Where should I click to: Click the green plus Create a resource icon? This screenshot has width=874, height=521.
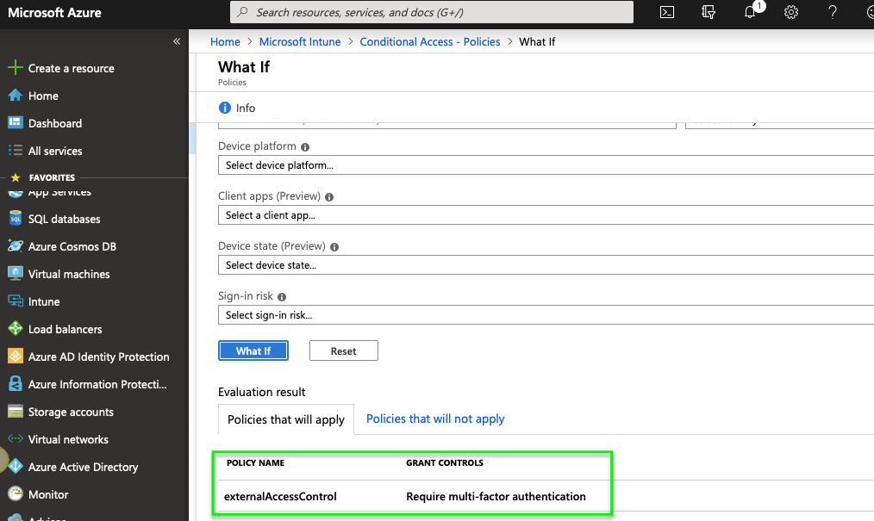[x=15, y=68]
